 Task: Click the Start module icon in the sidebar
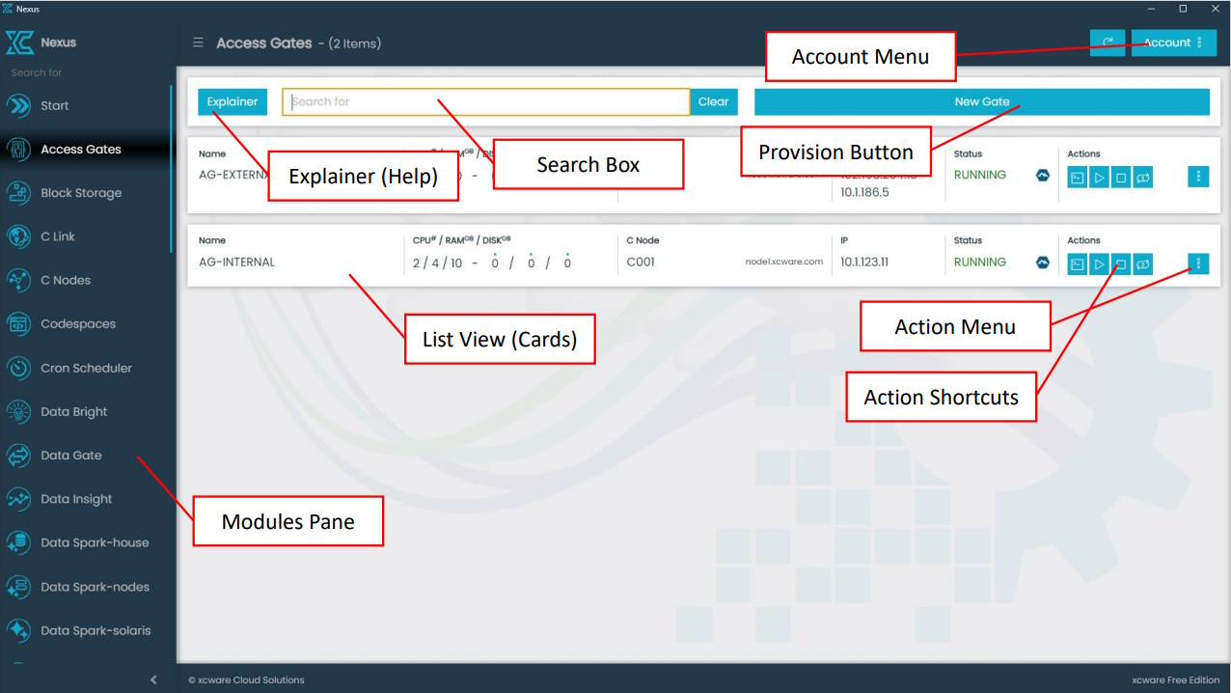point(21,105)
